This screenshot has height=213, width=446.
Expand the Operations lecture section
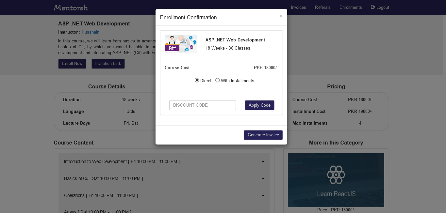(263, 195)
